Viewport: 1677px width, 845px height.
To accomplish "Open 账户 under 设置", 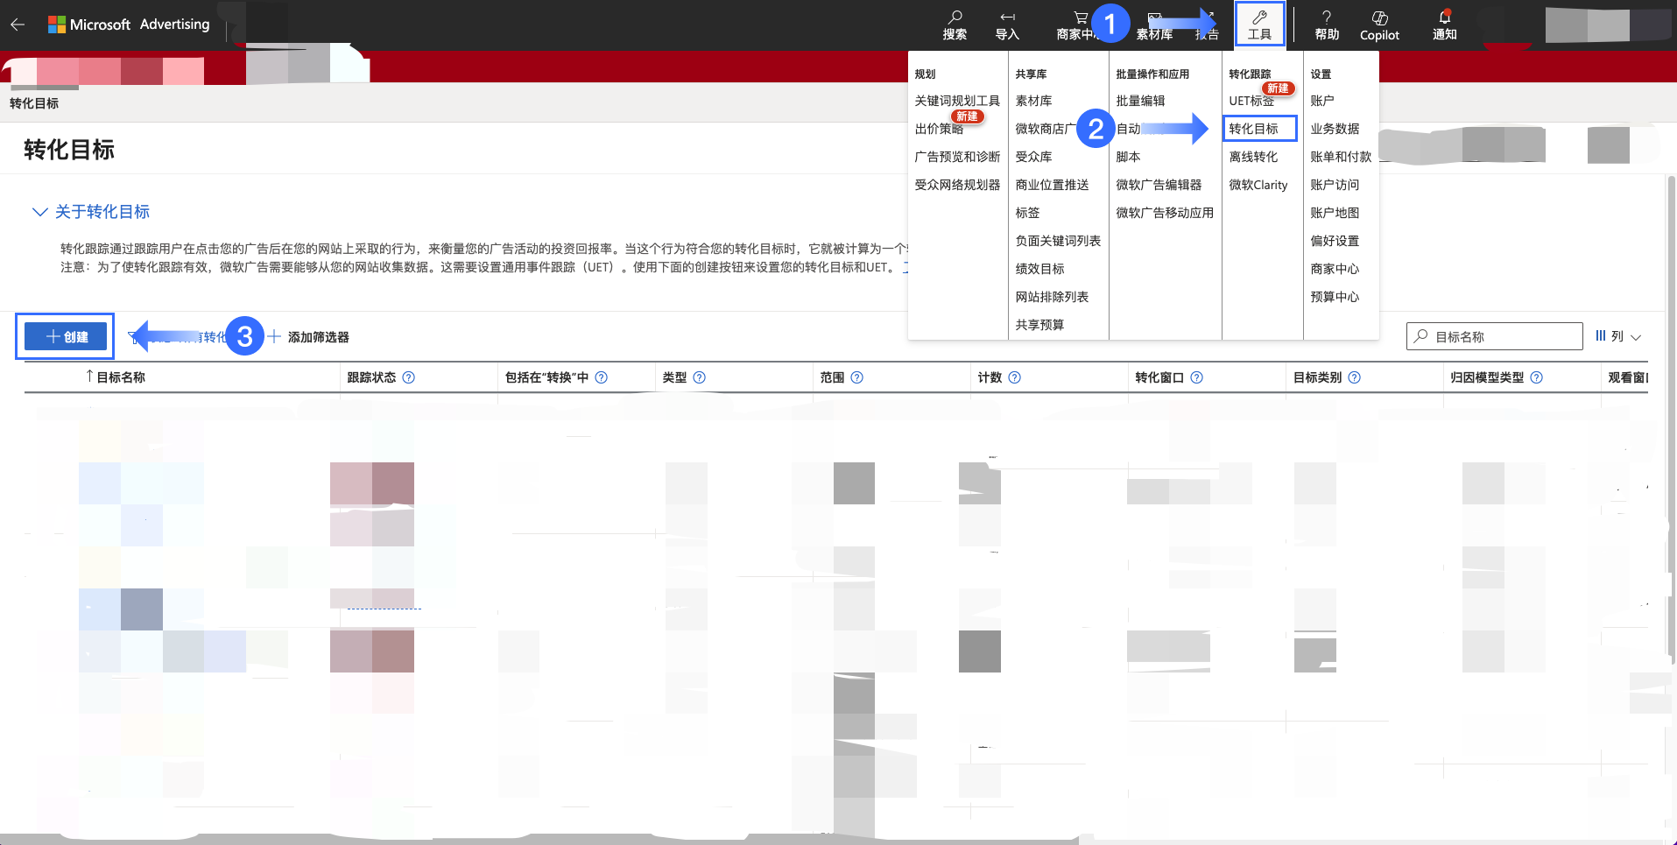I will (1322, 101).
